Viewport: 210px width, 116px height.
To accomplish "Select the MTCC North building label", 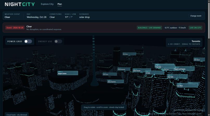I will click(109, 74).
